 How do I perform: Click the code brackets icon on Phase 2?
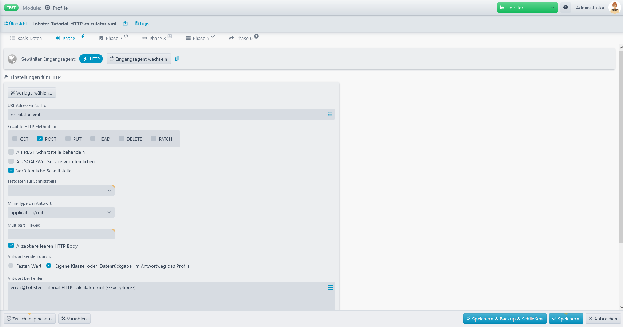click(126, 36)
